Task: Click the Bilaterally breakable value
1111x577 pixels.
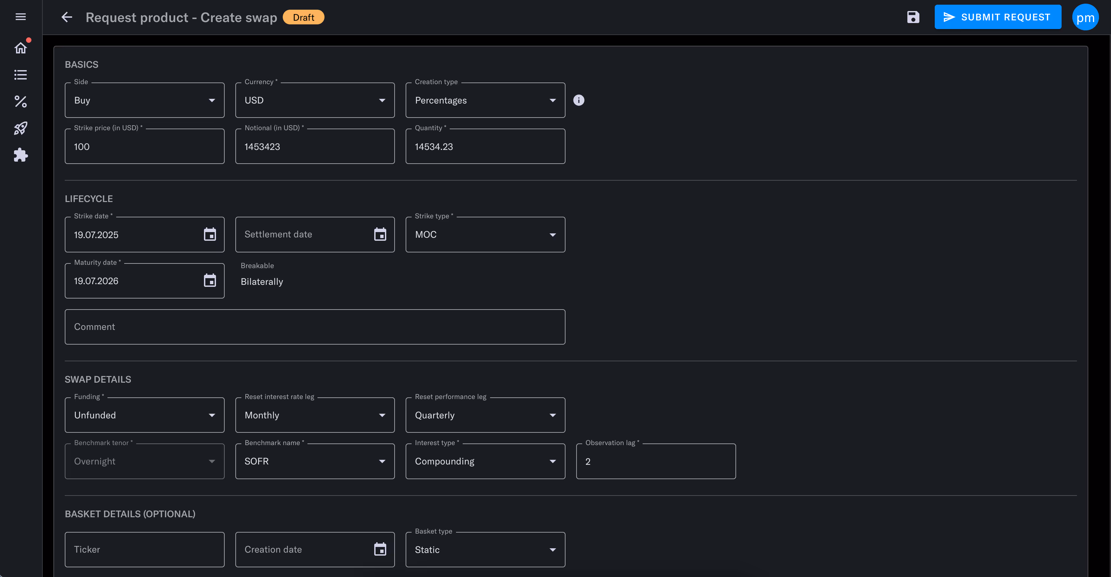Action: point(262,281)
